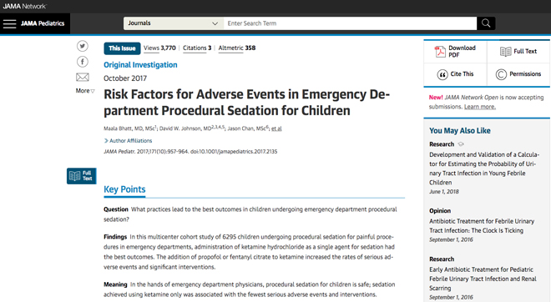This screenshot has height=302, width=551.
Task: Expand the Journals search dropdown
Action: [174, 23]
